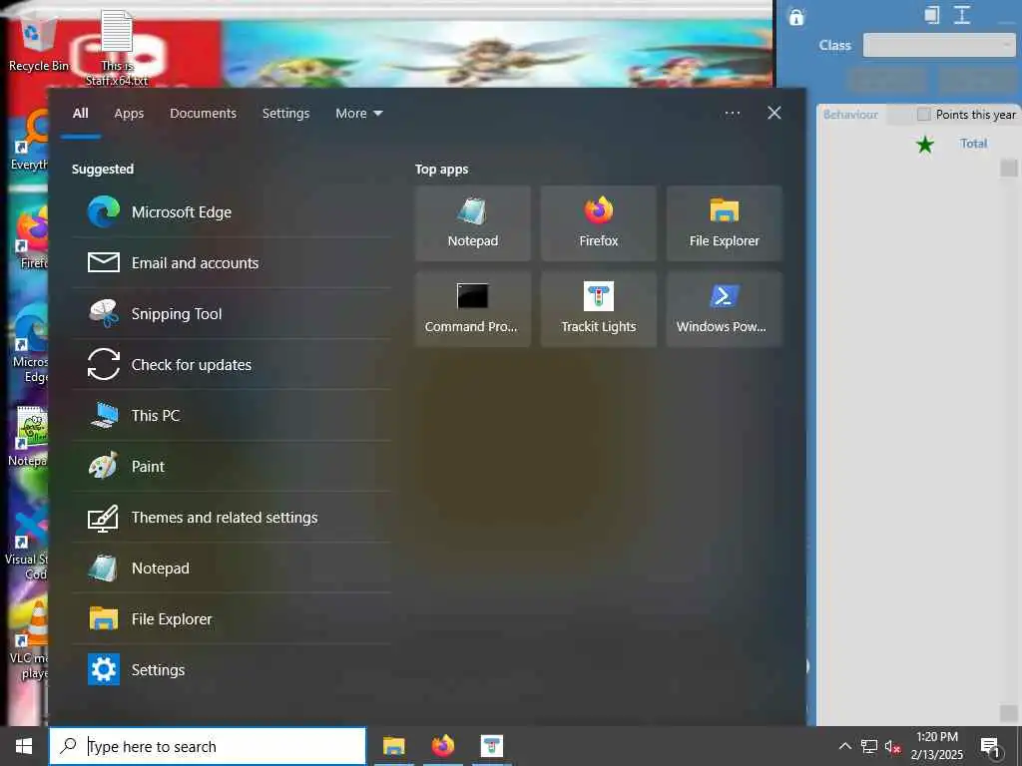Screen dimensions: 1022x766
Task: Open Firefox from the taskbar
Action: [x=443, y=746]
